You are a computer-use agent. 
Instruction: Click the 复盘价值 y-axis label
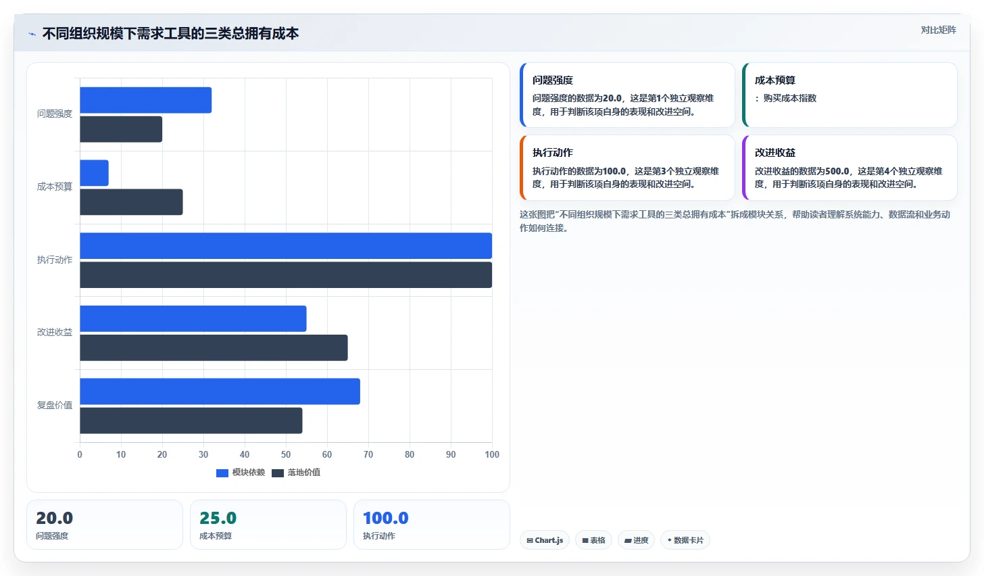55,405
